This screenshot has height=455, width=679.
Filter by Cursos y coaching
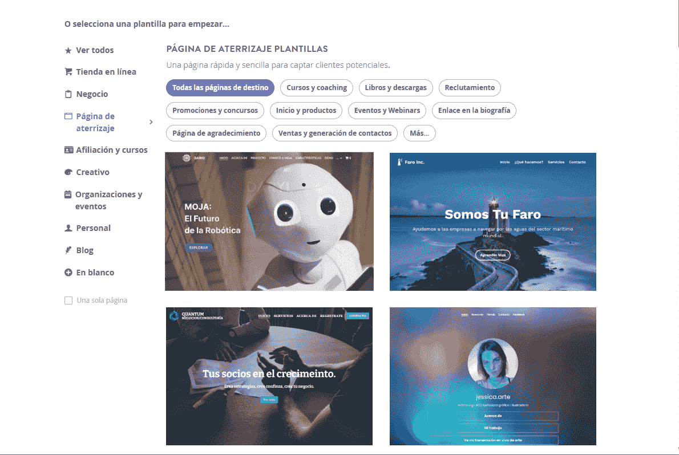tap(317, 87)
